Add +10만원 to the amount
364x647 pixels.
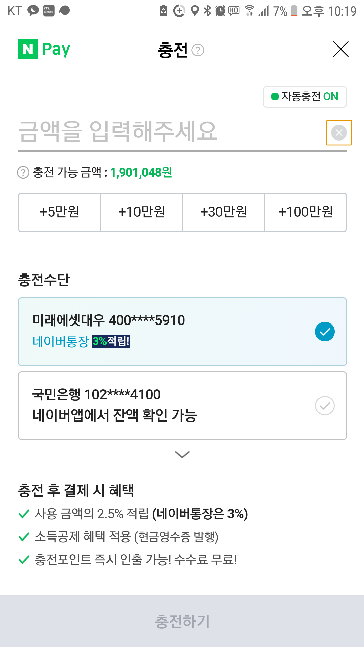(x=142, y=212)
